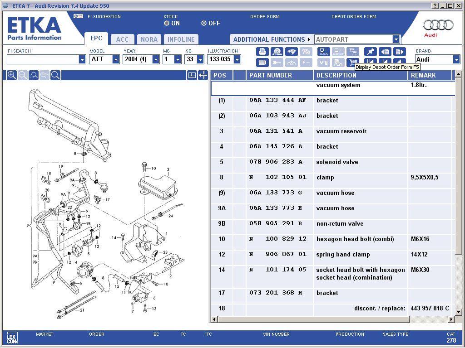Click the PART NUMBER column header
Screen dimensions: 465x348
[280, 75]
